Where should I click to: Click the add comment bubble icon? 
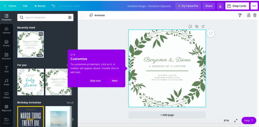tap(211, 33)
